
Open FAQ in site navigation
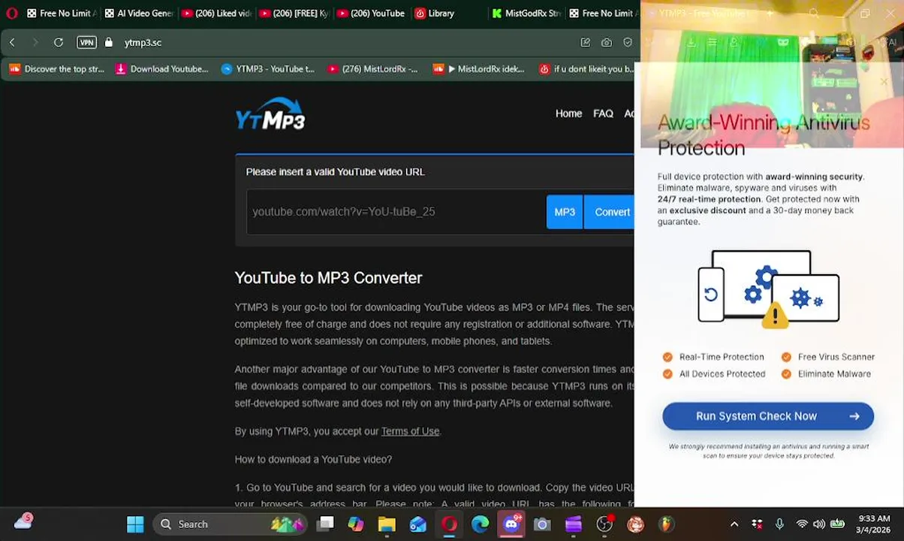(603, 113)
